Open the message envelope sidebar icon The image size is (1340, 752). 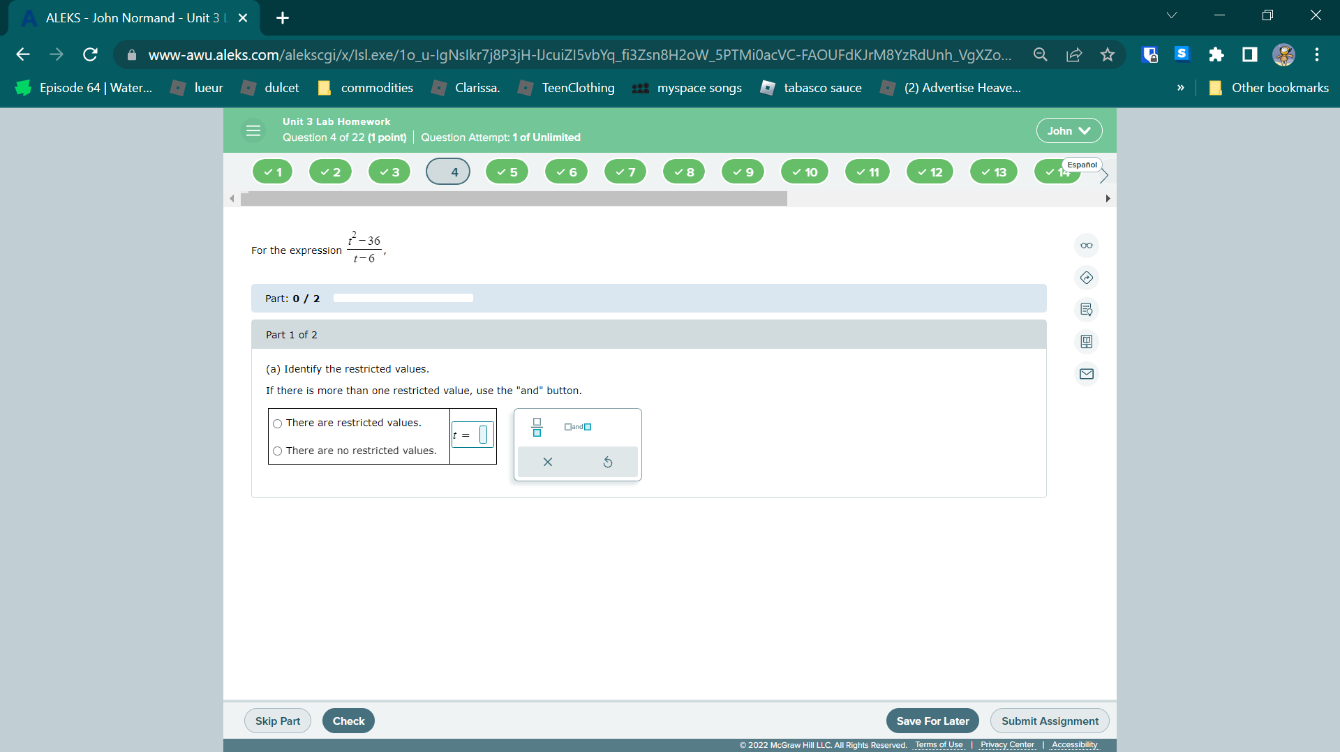click(1087, 374)
